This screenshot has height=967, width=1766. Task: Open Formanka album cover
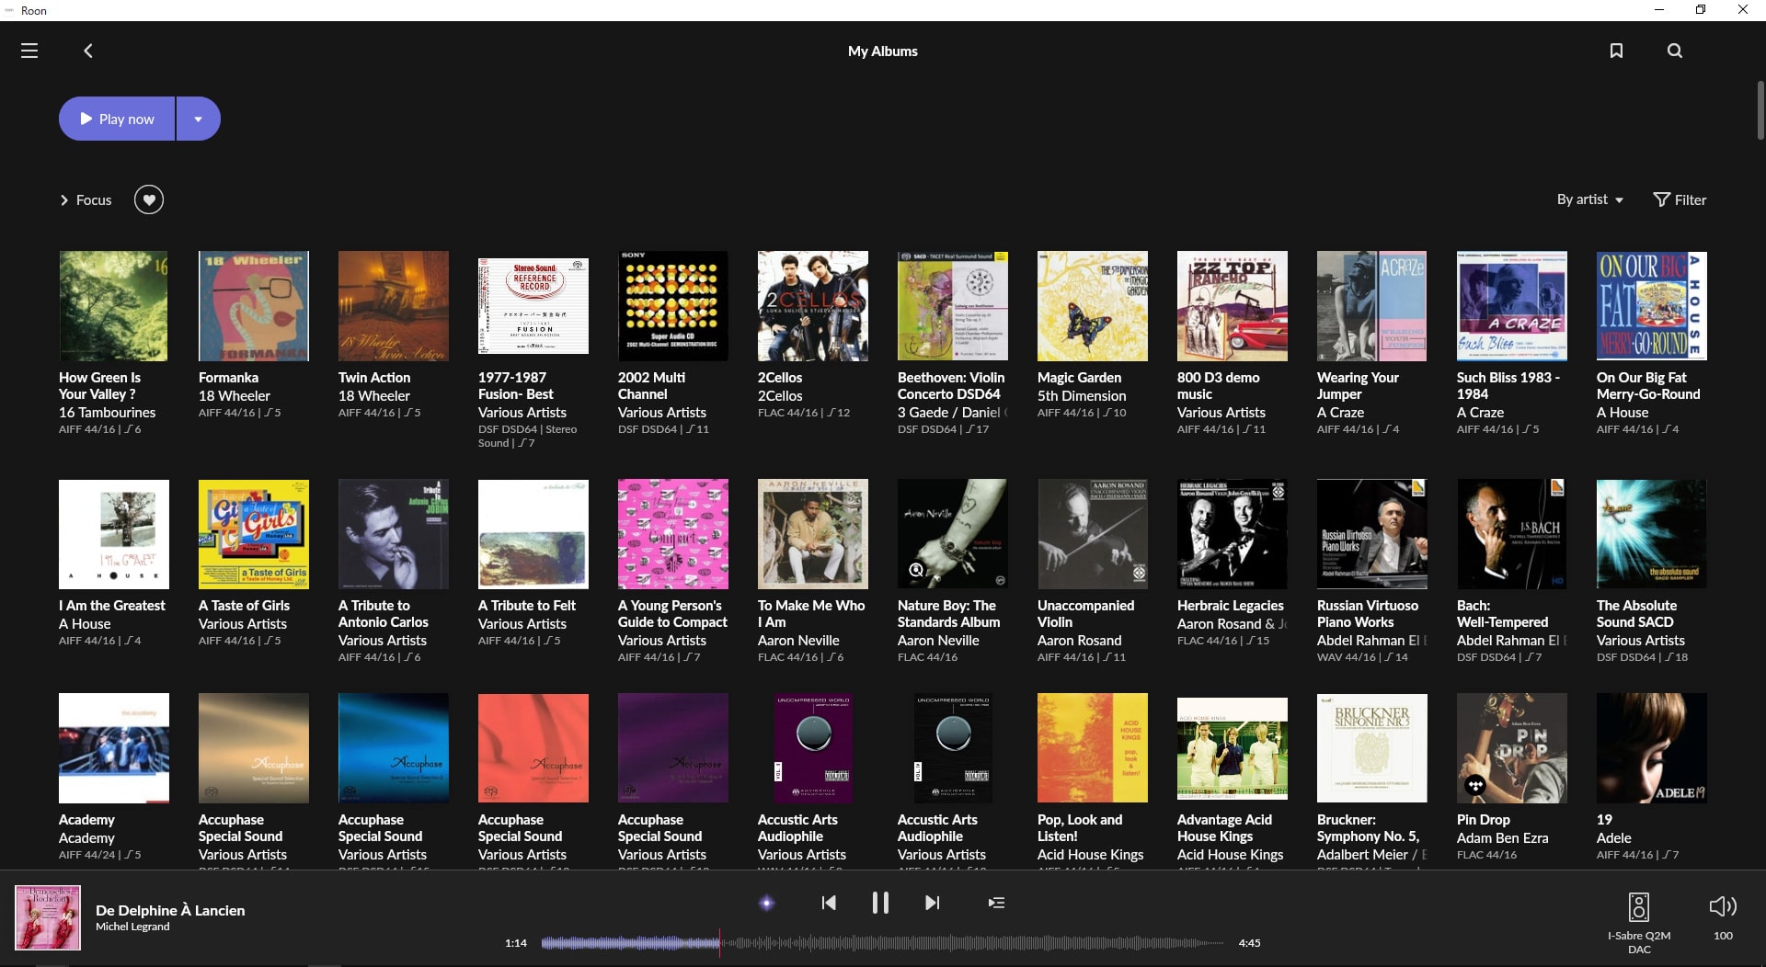[254, 306]
